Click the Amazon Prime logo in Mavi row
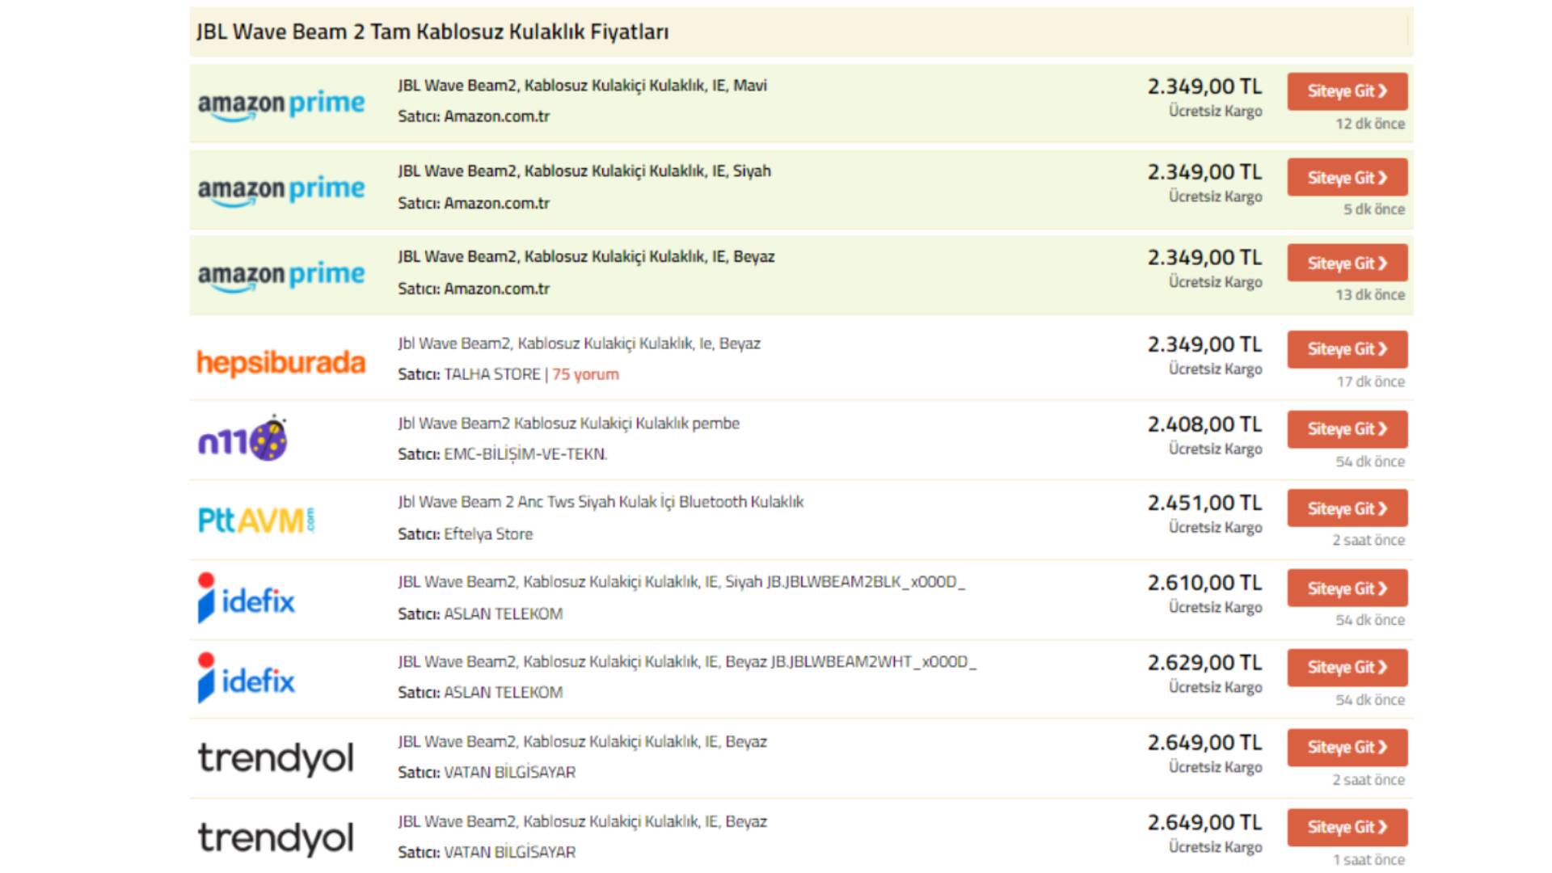The height and width of the screenshot is (873, 1552). (x=281, y=105)
